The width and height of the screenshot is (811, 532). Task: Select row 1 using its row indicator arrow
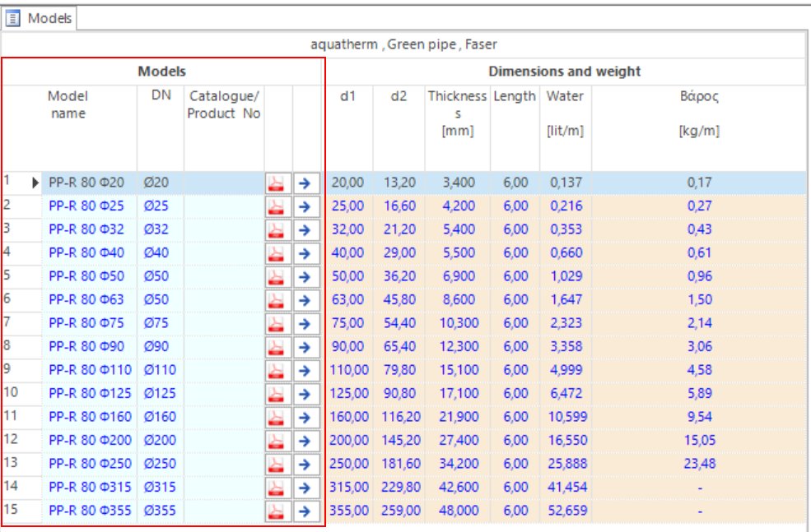[x=35, y=183]
